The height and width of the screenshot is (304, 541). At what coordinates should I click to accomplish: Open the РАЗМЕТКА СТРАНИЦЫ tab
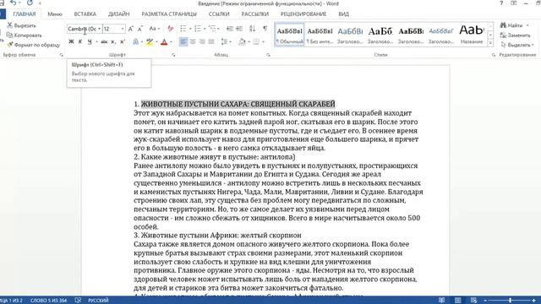pos(169,14)
